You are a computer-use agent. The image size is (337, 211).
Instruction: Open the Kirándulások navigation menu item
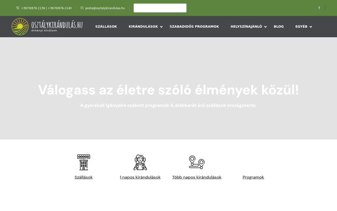point(143,26)
